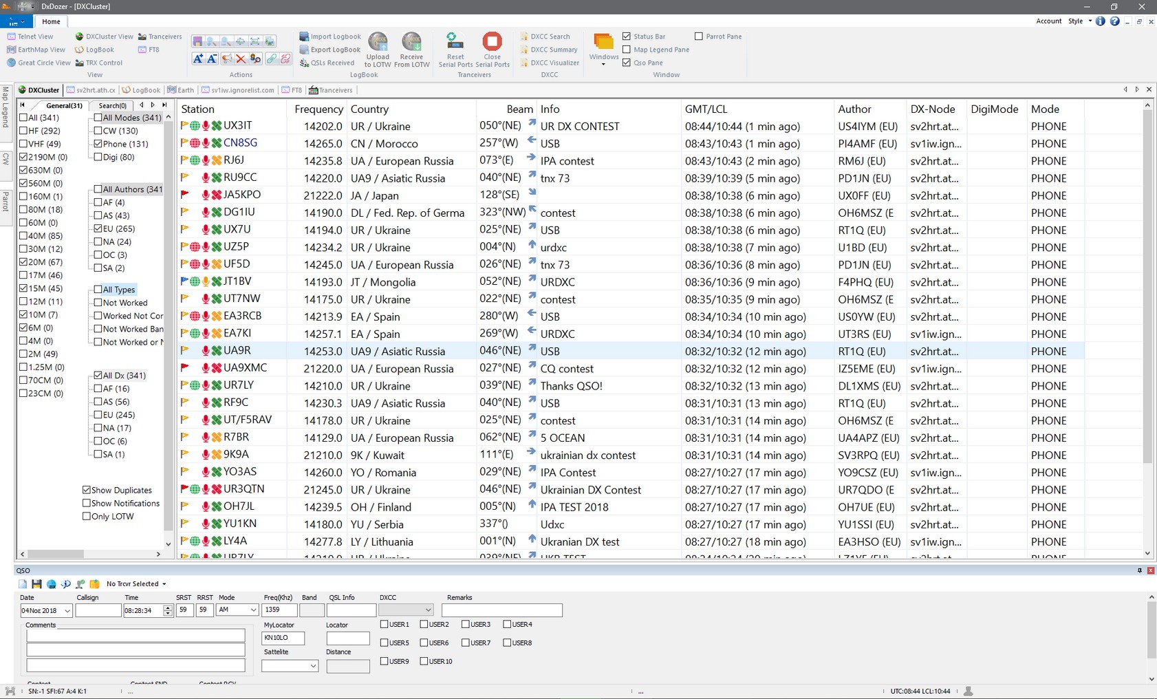Enable the Map Legend Pane checkbox
The height and width of the screenshot is (699, 1157).
tap(627, 50)
